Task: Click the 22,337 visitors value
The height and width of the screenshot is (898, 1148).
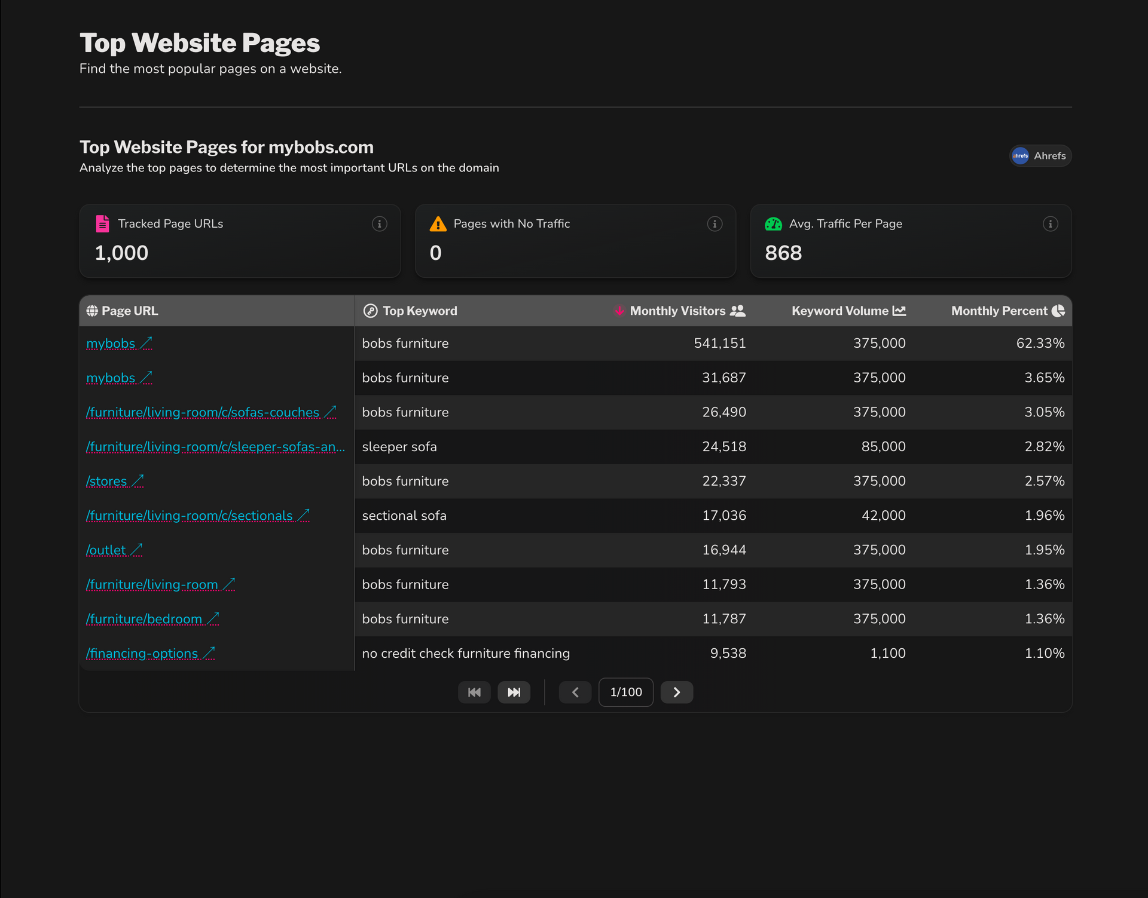Action: pyautogui.click(x=724, y=481)
